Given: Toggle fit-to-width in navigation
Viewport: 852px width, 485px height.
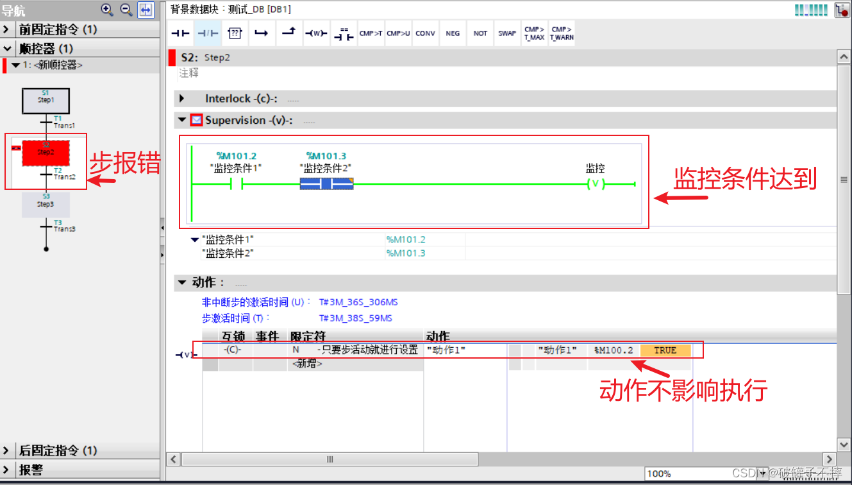Looking at the screenshot, I should coord(146,10).
